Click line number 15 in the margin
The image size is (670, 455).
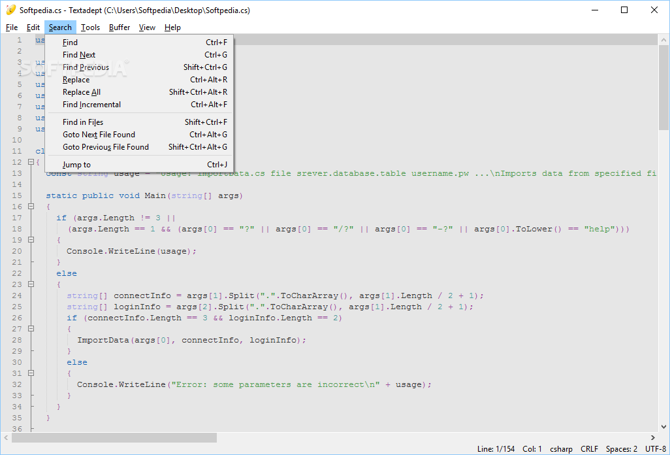click(17, 195)
